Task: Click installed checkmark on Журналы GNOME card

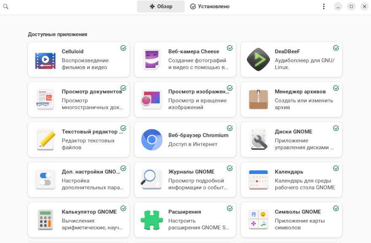Action: (x=230, y=168)
